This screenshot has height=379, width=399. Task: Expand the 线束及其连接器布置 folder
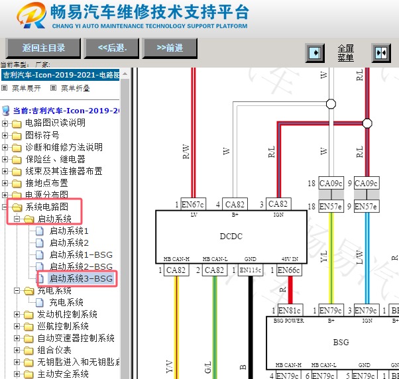tap(5, 171)
